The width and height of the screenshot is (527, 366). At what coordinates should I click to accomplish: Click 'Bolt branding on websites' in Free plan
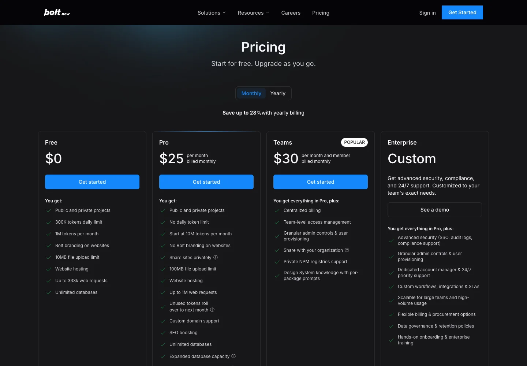pos(82,246)
